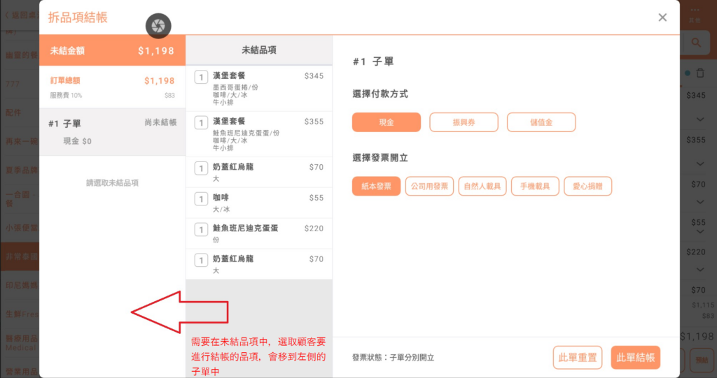Select 儲值金 payment method
717x378 pixels.
(541, 122)
